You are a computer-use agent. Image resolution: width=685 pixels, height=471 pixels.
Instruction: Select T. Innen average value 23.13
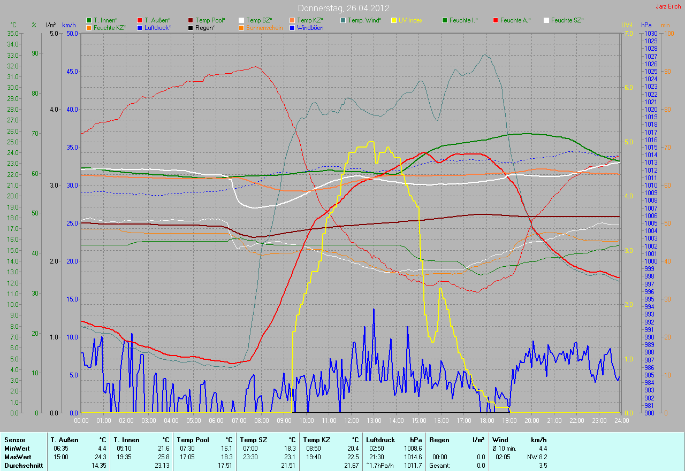162,466
